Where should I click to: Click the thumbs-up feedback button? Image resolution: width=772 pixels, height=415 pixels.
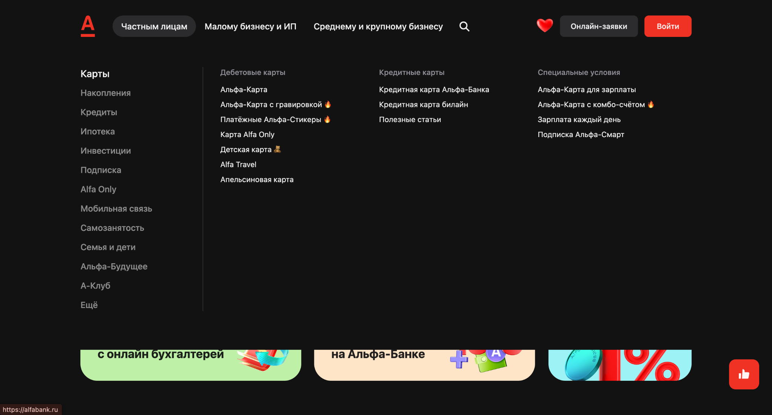click(743, 374)
